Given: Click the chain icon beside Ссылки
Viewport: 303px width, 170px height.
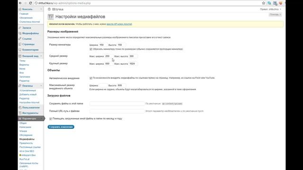Looking at the screenshot, I should [x=20, y=39].
